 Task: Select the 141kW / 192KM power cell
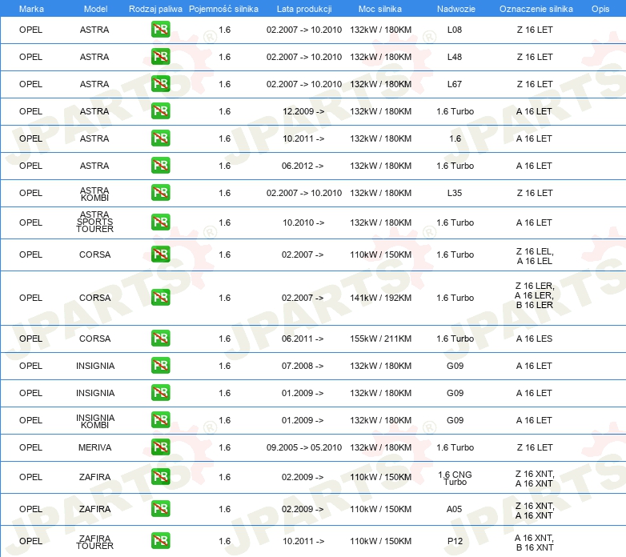click(x=380, y=298)
